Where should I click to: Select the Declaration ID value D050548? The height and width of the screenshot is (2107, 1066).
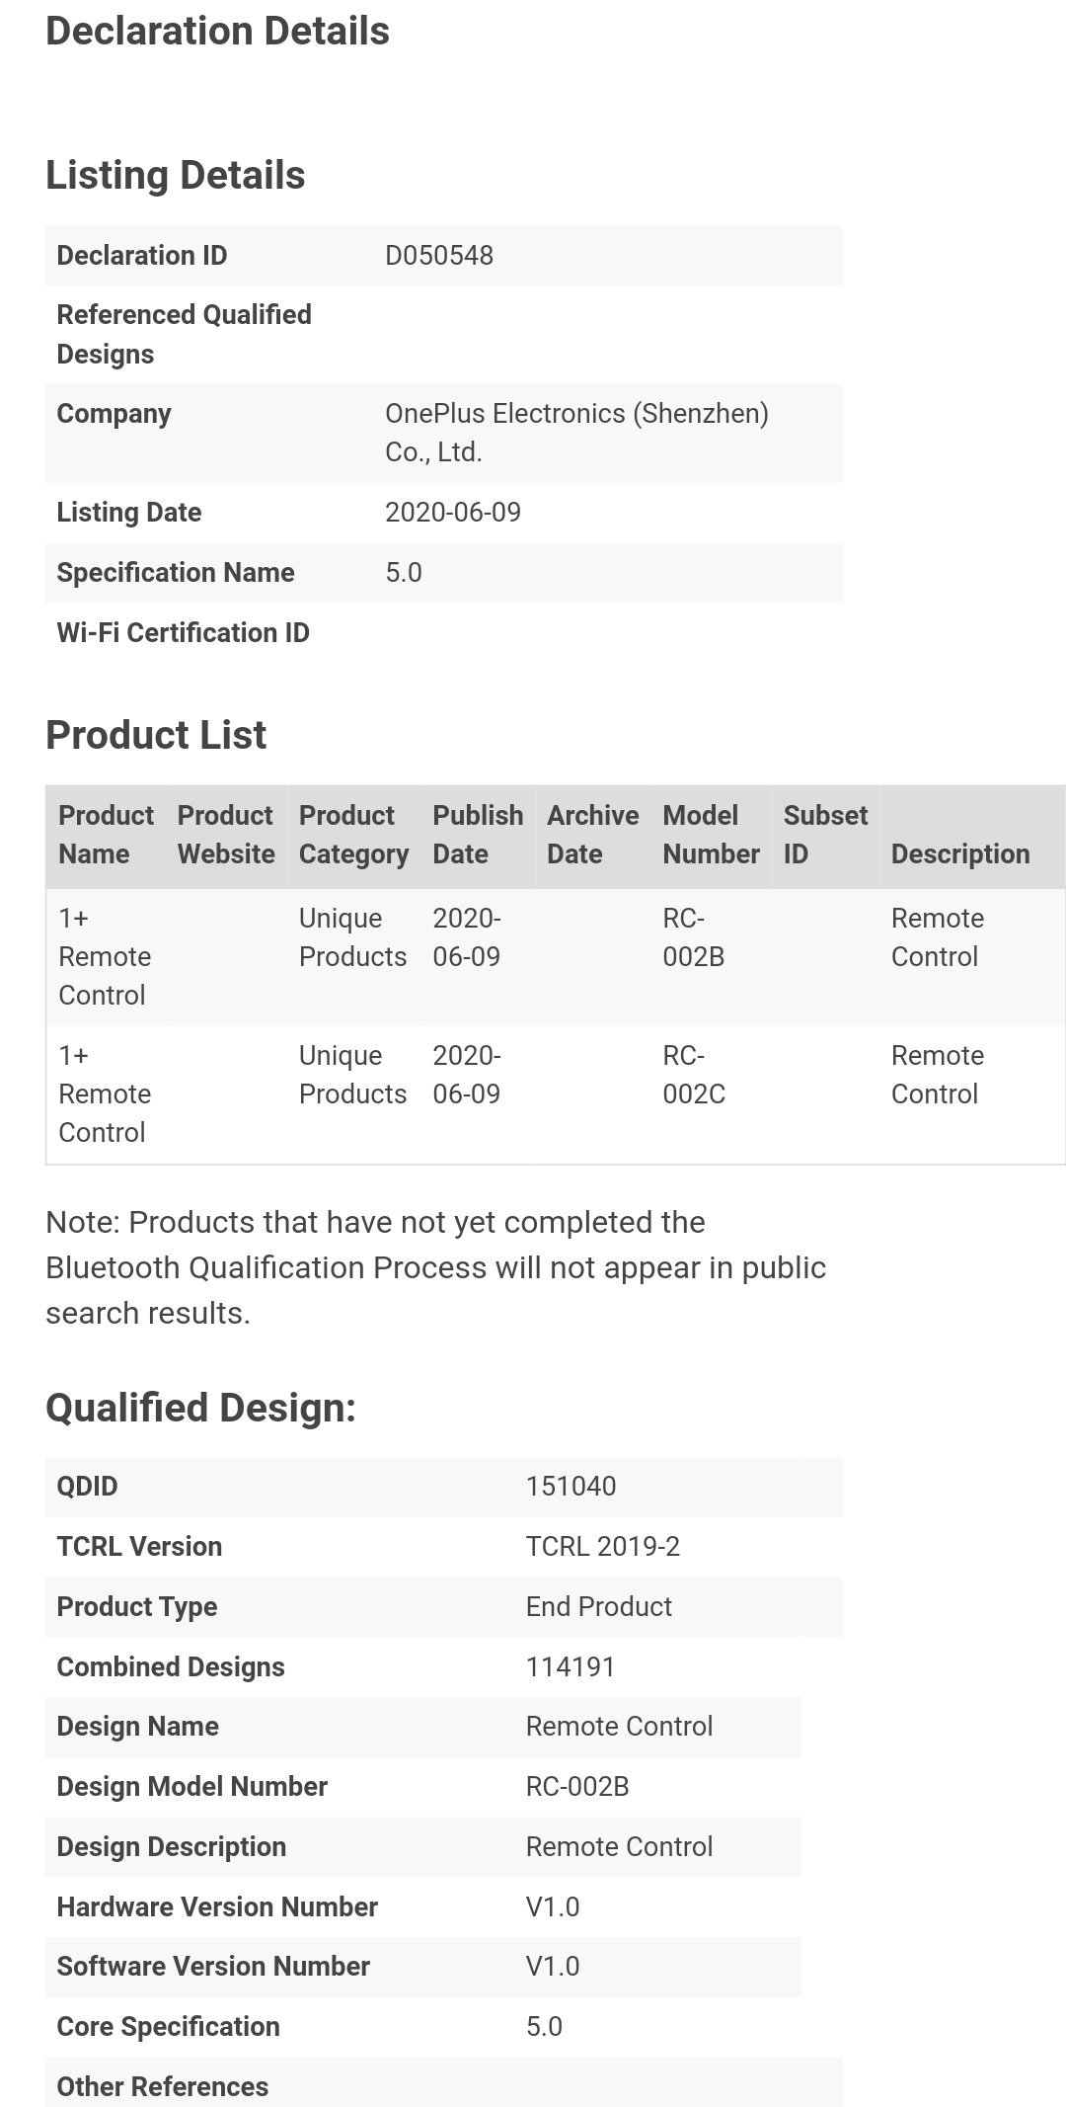coord(439,256)
